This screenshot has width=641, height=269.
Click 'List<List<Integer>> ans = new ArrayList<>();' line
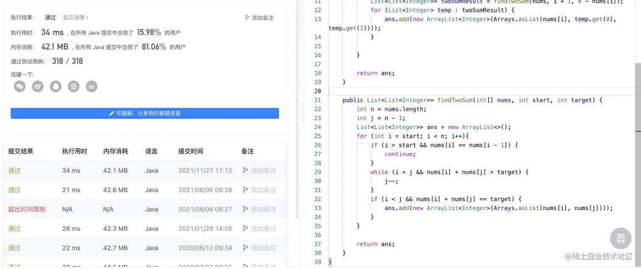click(x=434, y=127)
